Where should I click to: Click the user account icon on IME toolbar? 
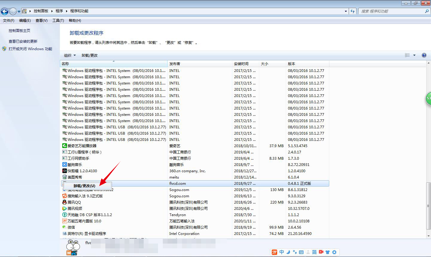click(x=308, y=252)
